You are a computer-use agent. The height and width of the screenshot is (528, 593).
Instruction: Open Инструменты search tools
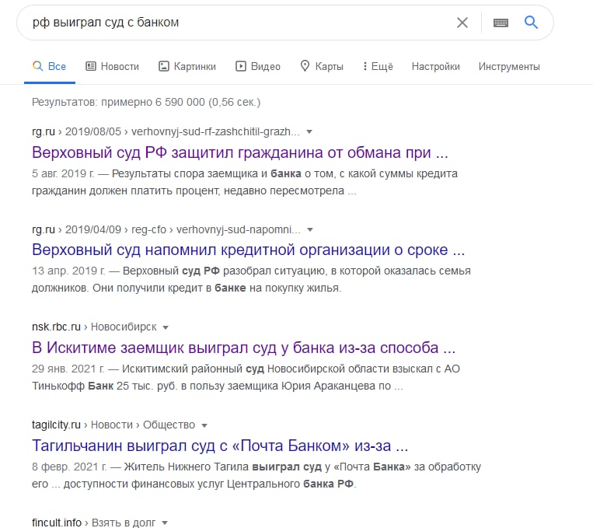point(509,66)
